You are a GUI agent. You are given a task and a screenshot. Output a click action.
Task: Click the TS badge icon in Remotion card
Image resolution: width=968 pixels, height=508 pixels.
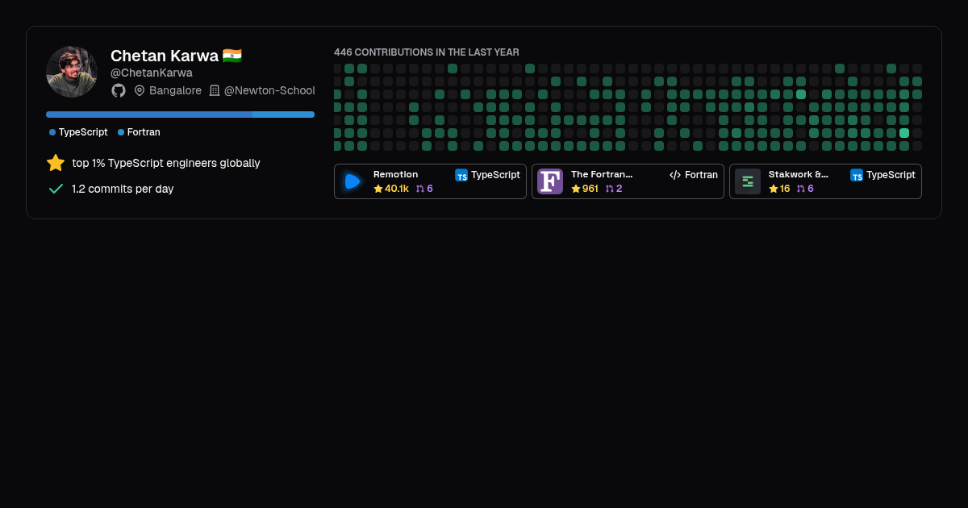(x=461, y=175)
